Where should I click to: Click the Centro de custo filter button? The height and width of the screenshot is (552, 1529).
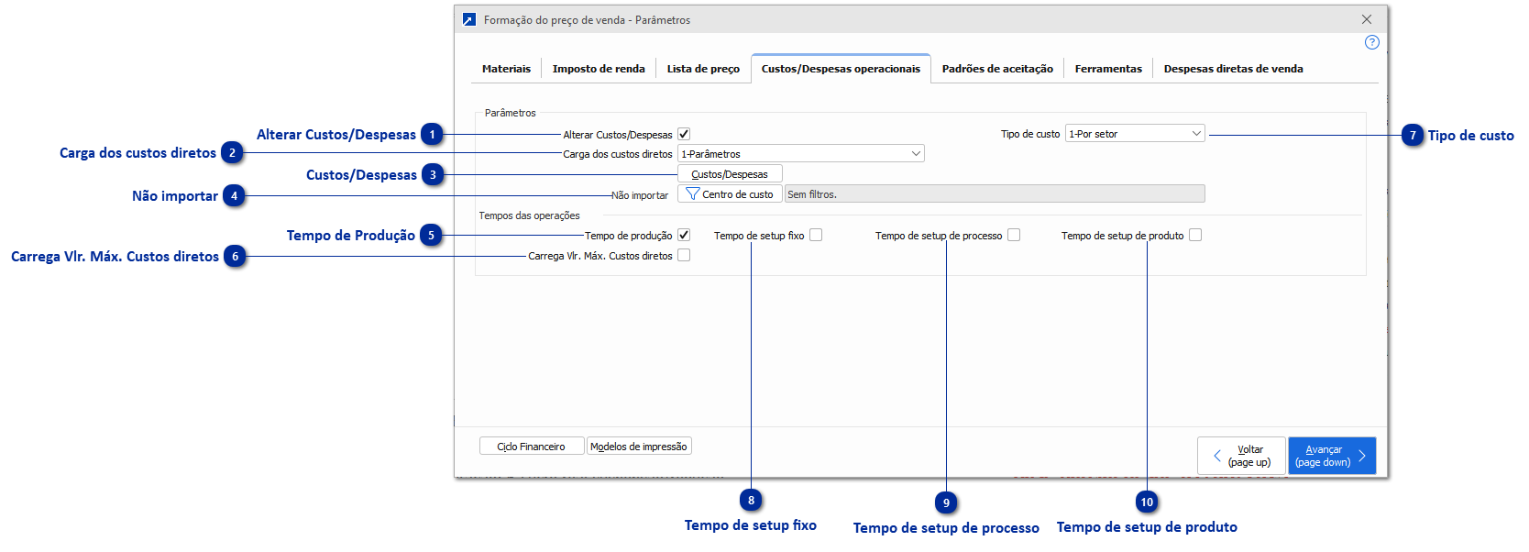pos(730,194)
